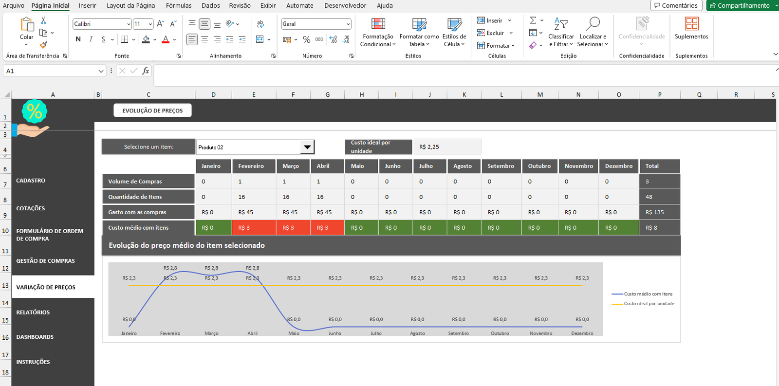Click the AutoSum sigma icon

(x=533, y=20)
